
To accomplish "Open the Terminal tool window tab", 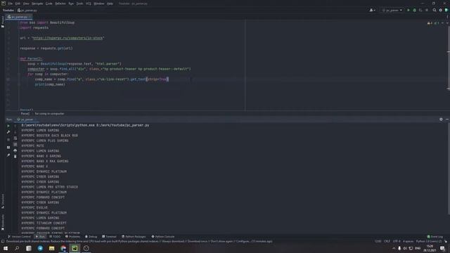I will tap(109, 237).
